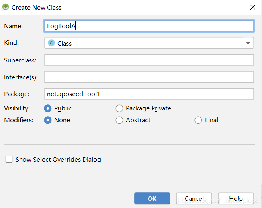This screenshot has height=208, width=262.
Task: Click the Name field containing LogToolA
Action: pyautogui.click(x=149, y=26)
